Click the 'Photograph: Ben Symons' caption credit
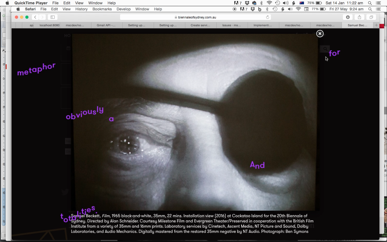Screen dimensions: 387x242 pos(285,232)
